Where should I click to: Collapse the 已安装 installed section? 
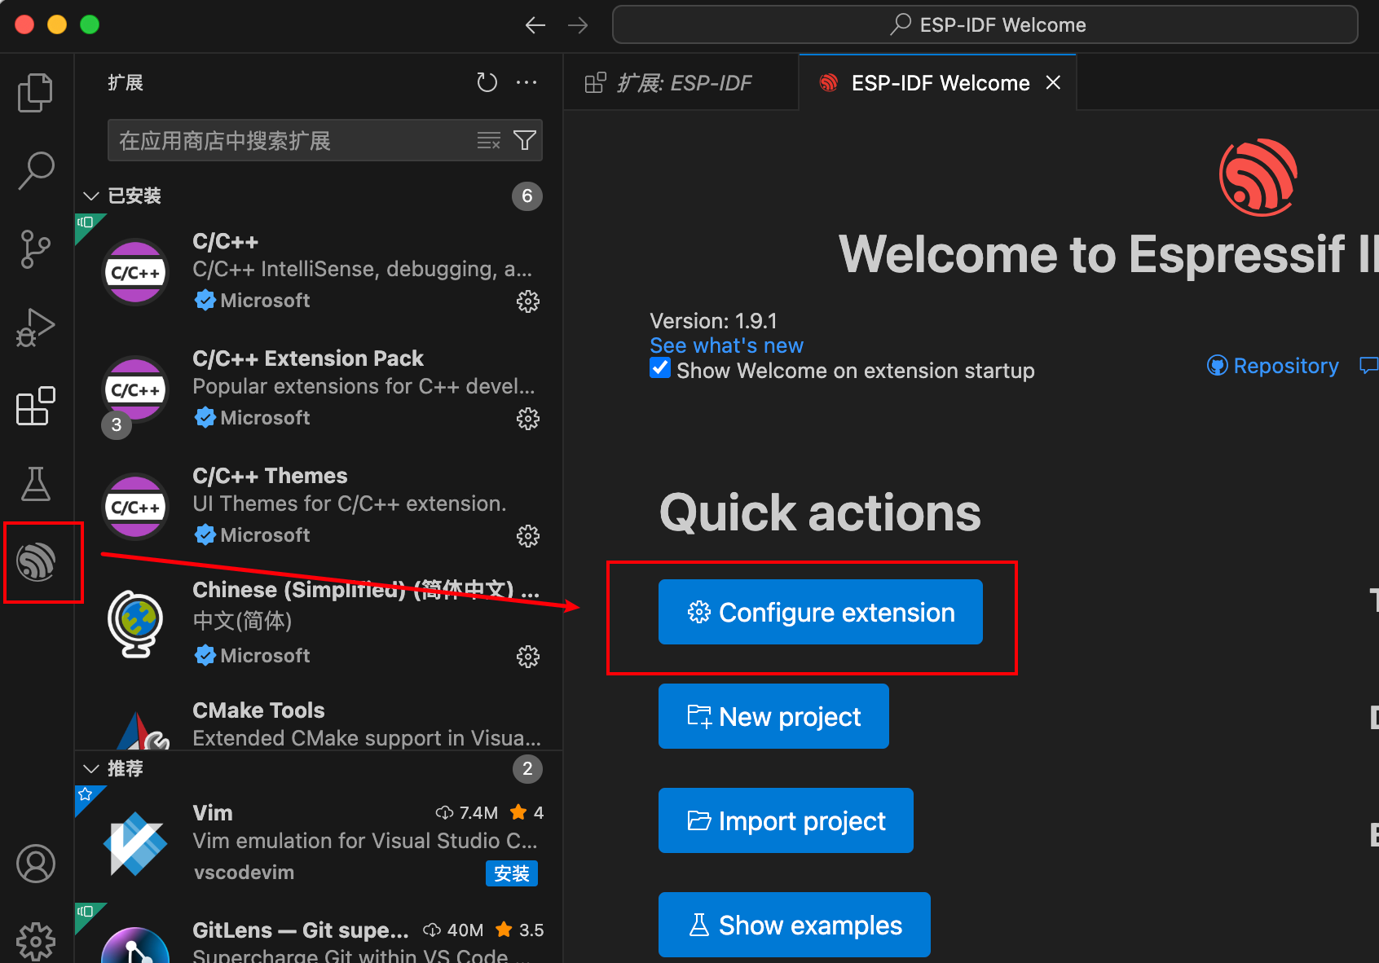click(91, 196)
